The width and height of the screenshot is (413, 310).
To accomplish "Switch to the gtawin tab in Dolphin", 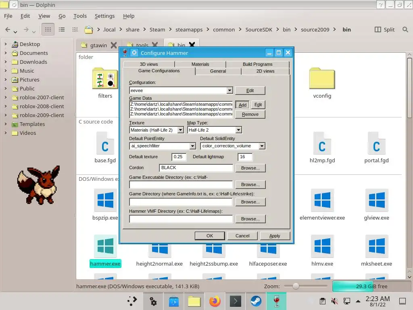I will (x=98, y=45).
